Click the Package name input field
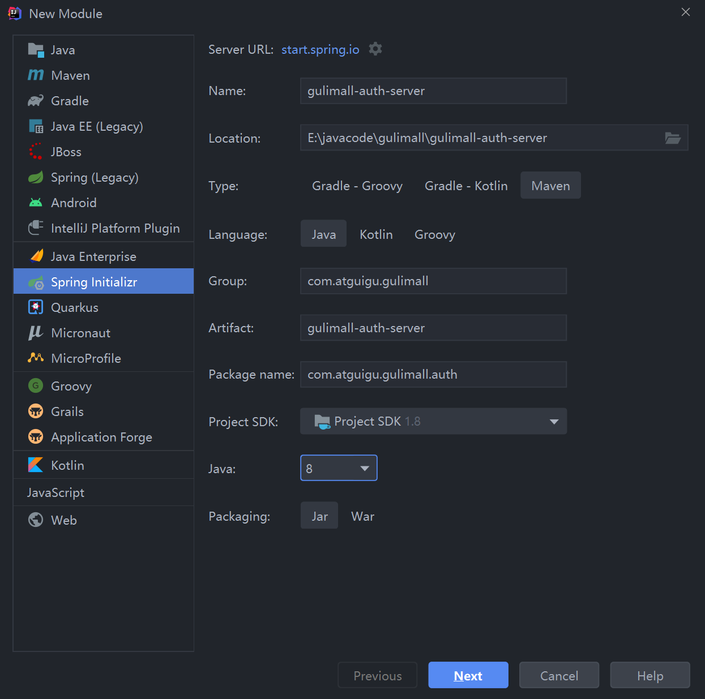 pyautogui.click(x=434, y=374)
